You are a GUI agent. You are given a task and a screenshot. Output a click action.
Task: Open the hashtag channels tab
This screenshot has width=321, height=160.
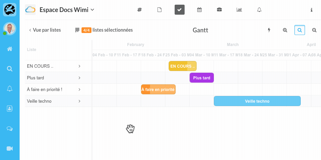click(140, 10)
